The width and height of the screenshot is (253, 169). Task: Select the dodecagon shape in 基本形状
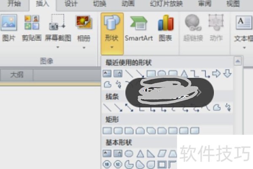pyautogui.click(x=118, y=164)
